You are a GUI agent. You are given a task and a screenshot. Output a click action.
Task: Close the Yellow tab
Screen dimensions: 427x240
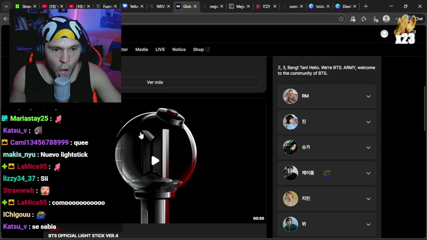[142, 6]
